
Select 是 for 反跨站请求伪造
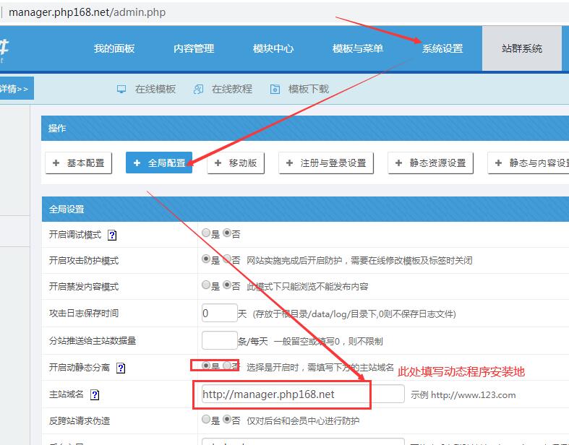point(206,420)
